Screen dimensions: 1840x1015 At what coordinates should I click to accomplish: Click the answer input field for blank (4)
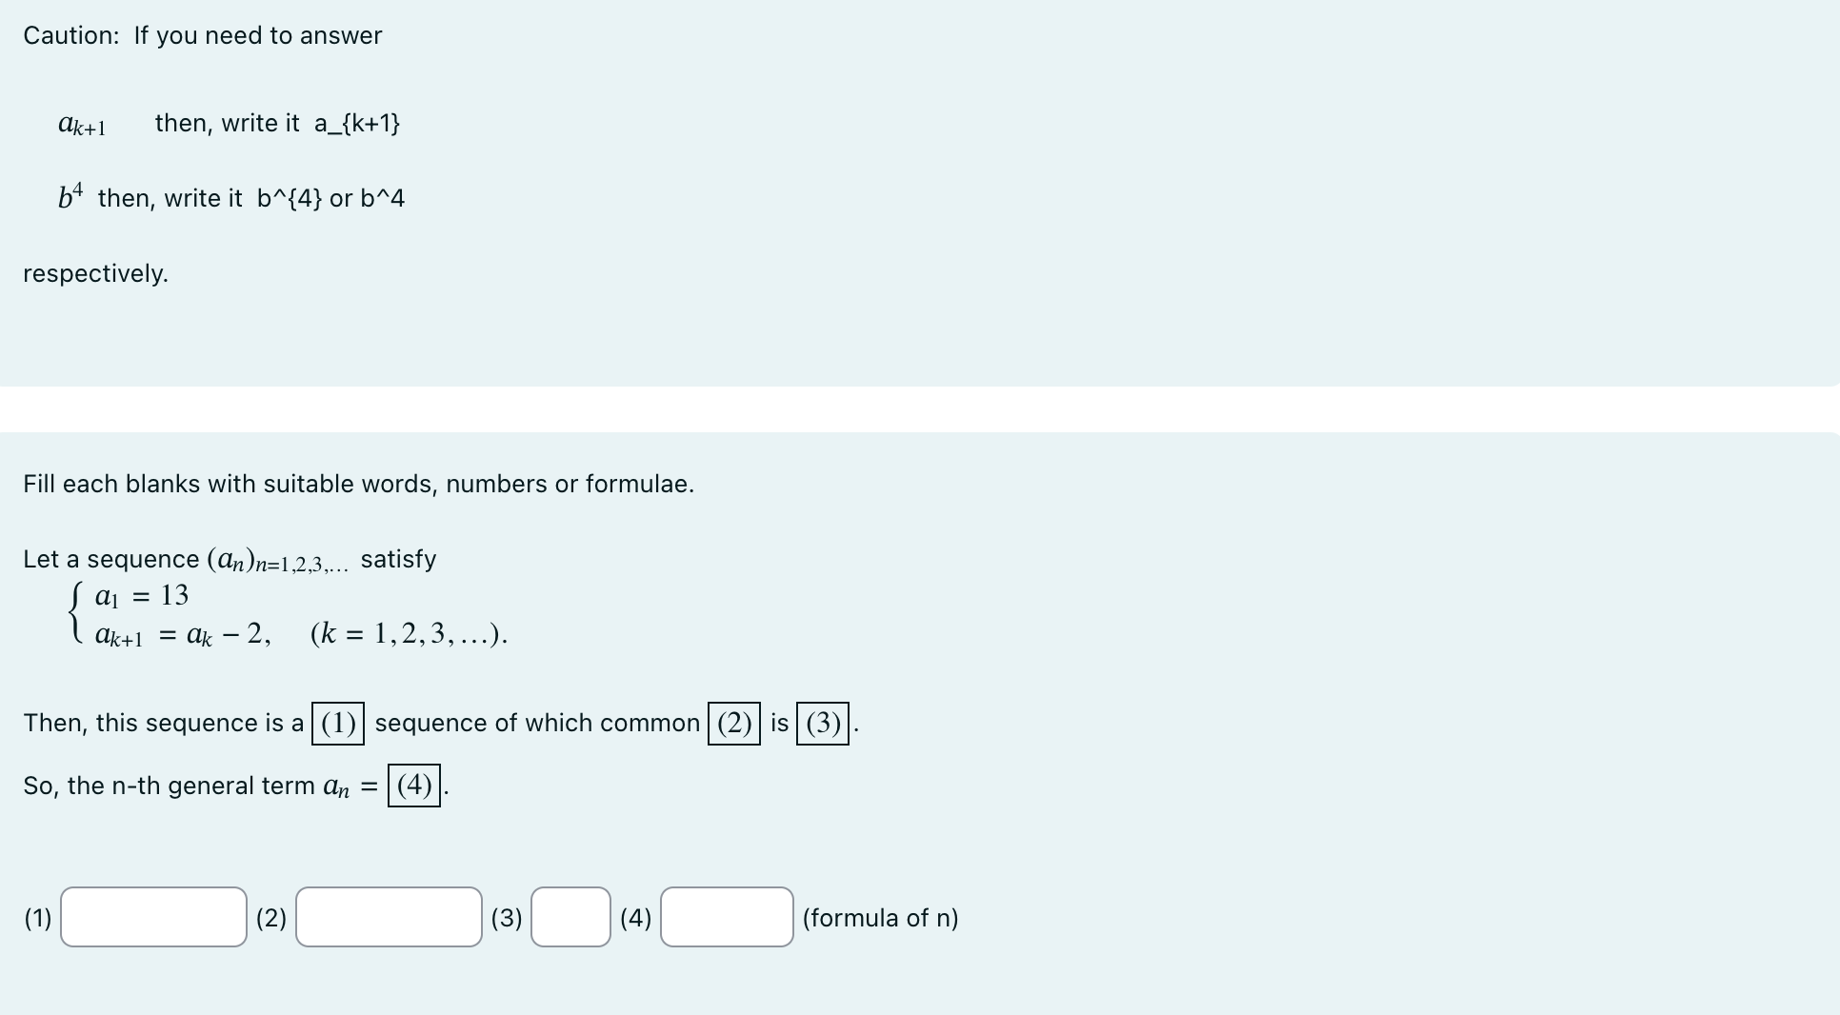coord(726,918)
